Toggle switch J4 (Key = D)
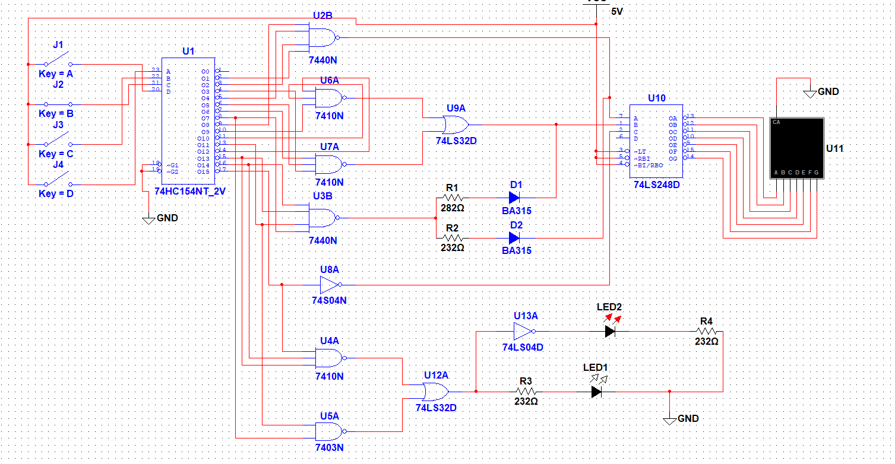The image size is (895, 464). (58, 180)
